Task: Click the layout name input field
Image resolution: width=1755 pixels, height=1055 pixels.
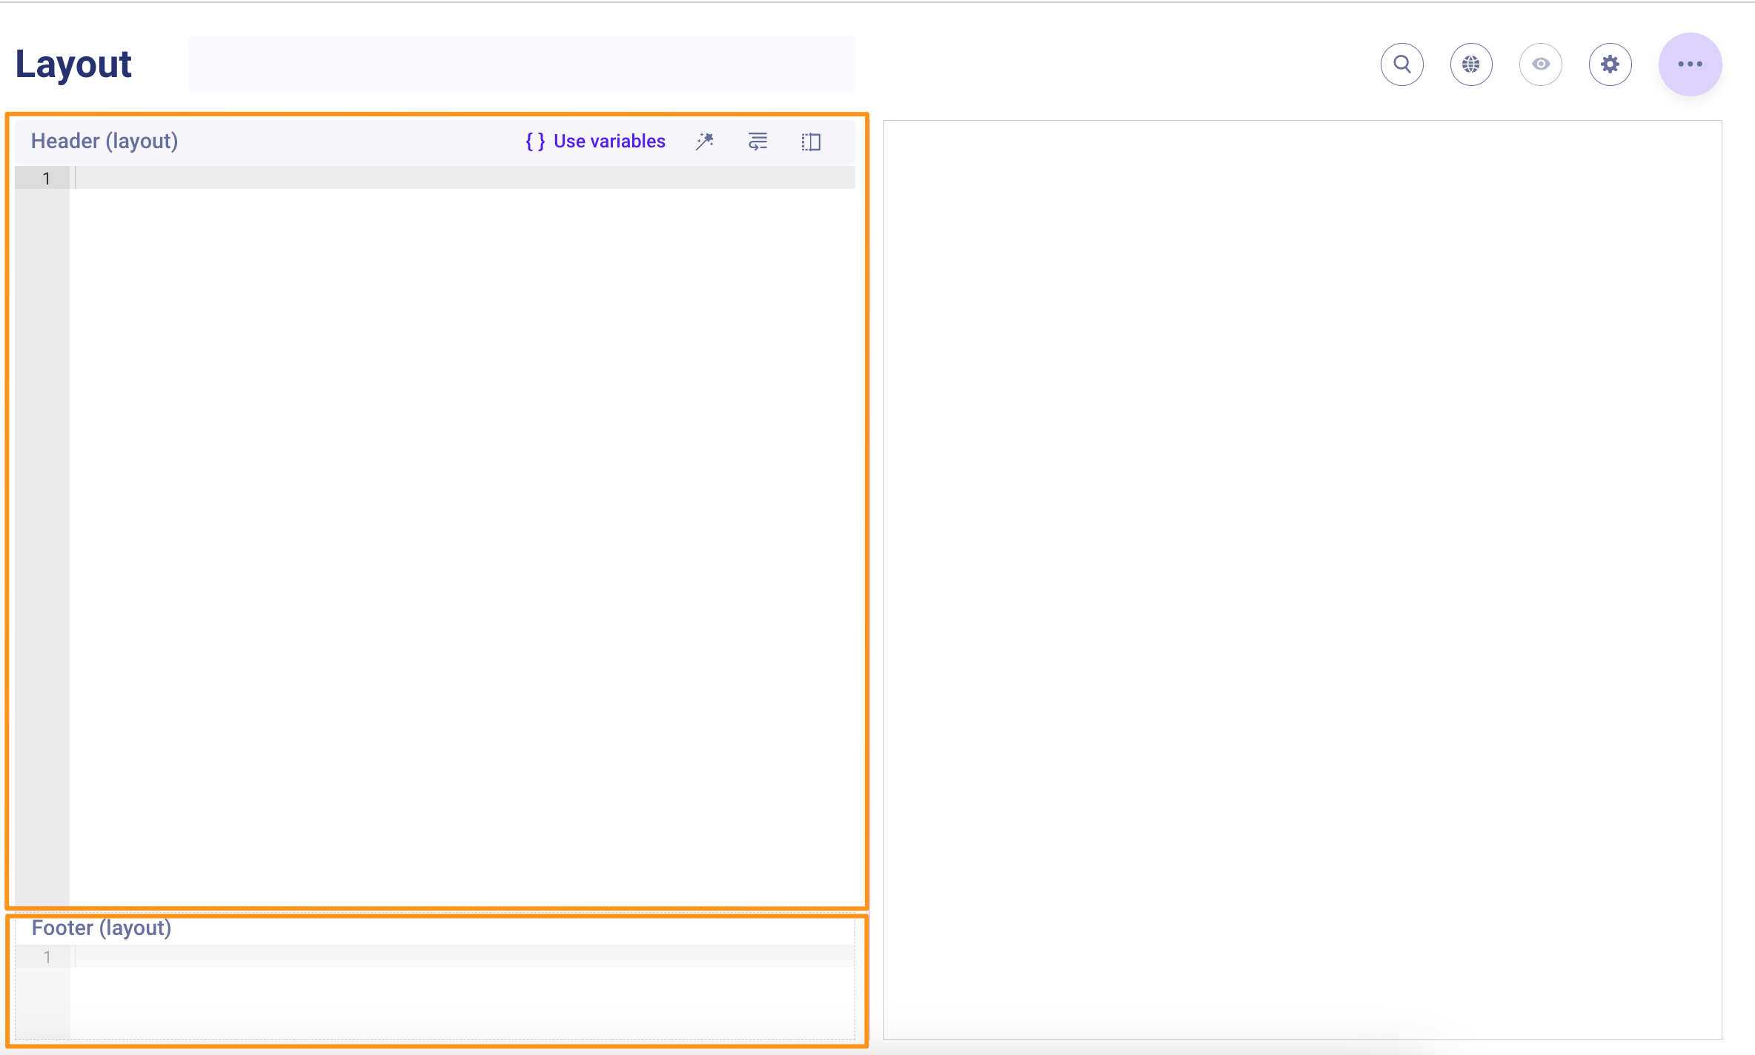Action: coord(521,64)
